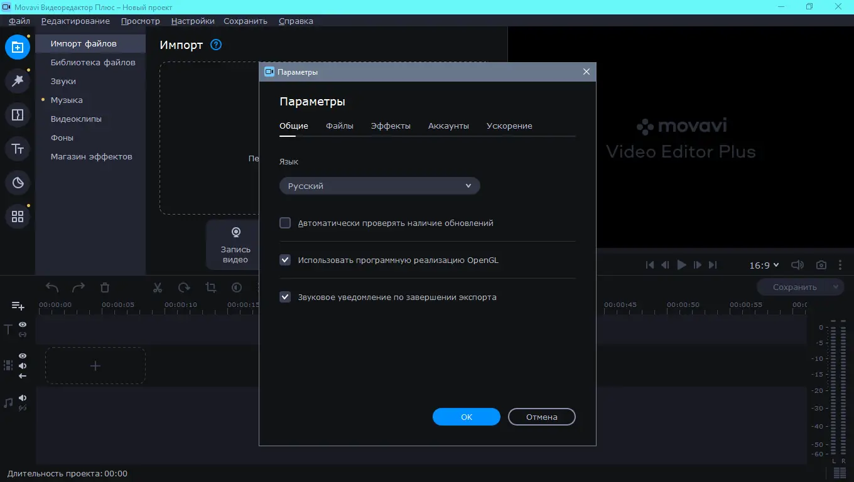The height and width of the screenshot is (482, 854).
Task: Mute the audio track speaker icon
Action: 23,398
